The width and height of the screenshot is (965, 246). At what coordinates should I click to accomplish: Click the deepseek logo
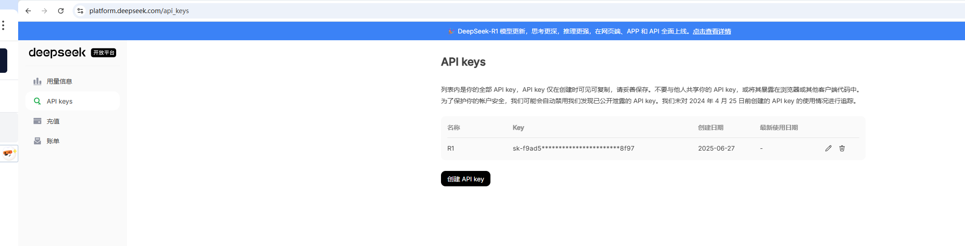[x=57, y=53]
